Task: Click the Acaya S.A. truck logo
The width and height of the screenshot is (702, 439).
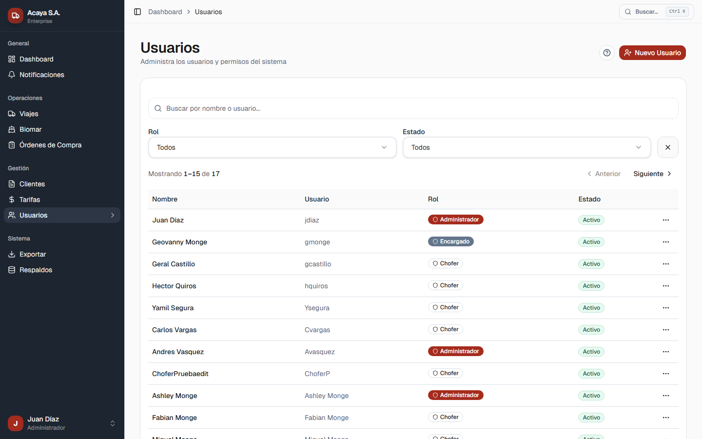Action: point(16,16)
